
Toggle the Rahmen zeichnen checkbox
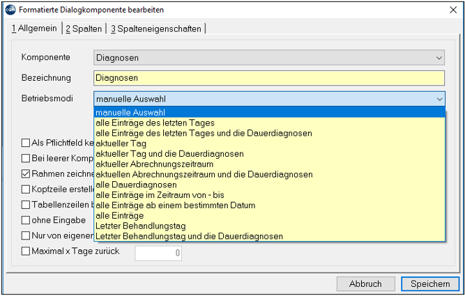[x=26, y=174]
